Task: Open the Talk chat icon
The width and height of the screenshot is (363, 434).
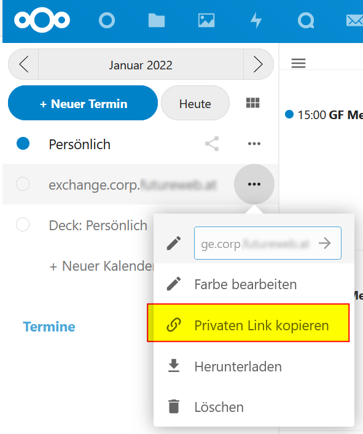Action: pos(306,20)
